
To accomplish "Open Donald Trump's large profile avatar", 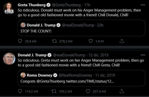I will click(9, 59).
